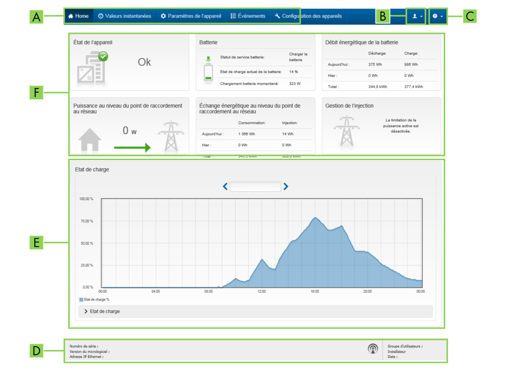The image size is (512, 376).
Task: Click 'Adresse IP Ethernet' in footer
Action: click(x=87, y=356)
